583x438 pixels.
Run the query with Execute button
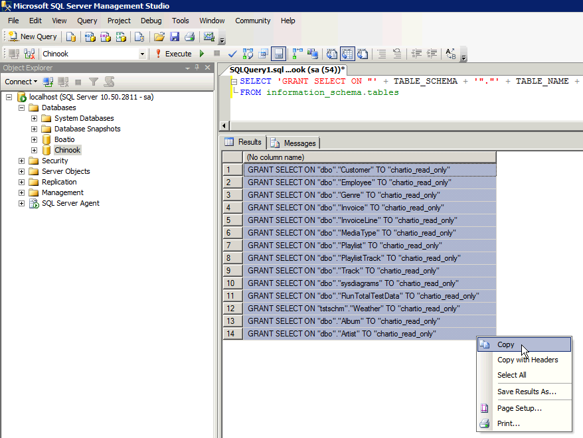coord(181,54)
